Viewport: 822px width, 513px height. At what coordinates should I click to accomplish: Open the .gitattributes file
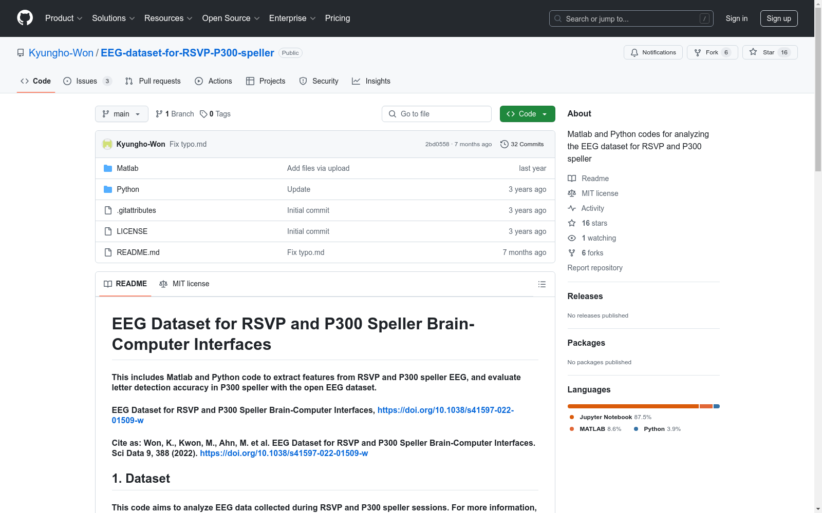(x=136, y=210)
